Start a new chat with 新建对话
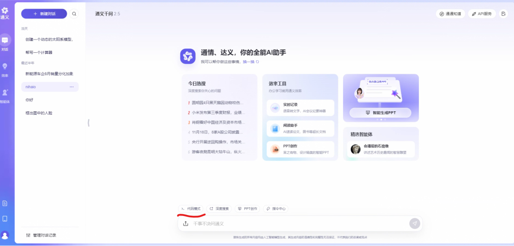 (x=44, y=14)
